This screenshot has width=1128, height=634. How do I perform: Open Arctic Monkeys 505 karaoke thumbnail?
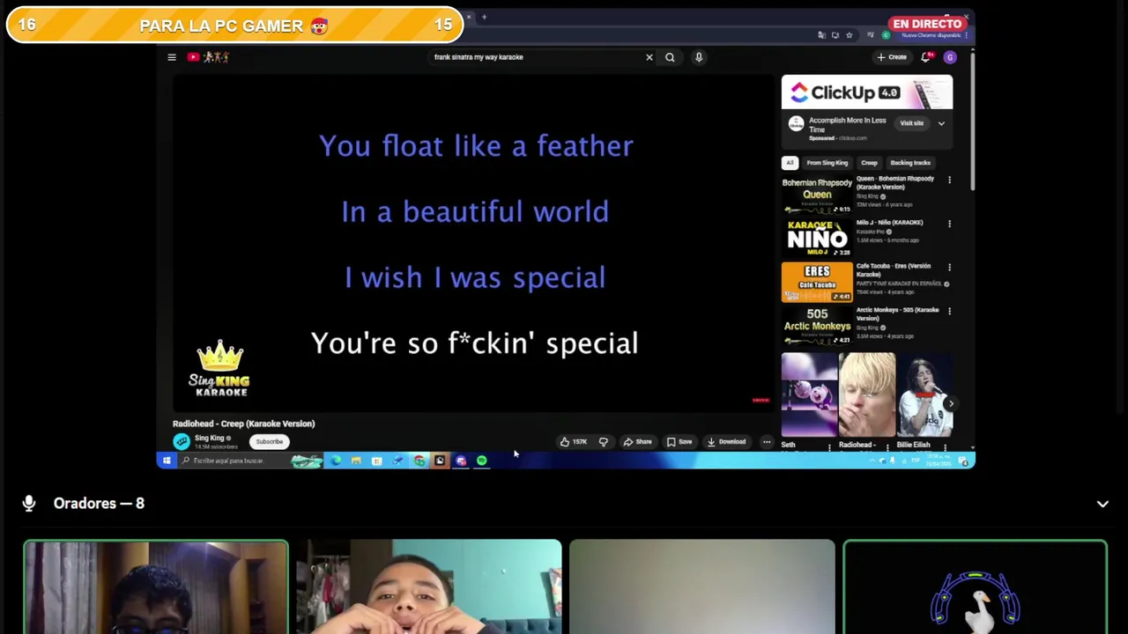pyautogui.click(x=817, y=326)
